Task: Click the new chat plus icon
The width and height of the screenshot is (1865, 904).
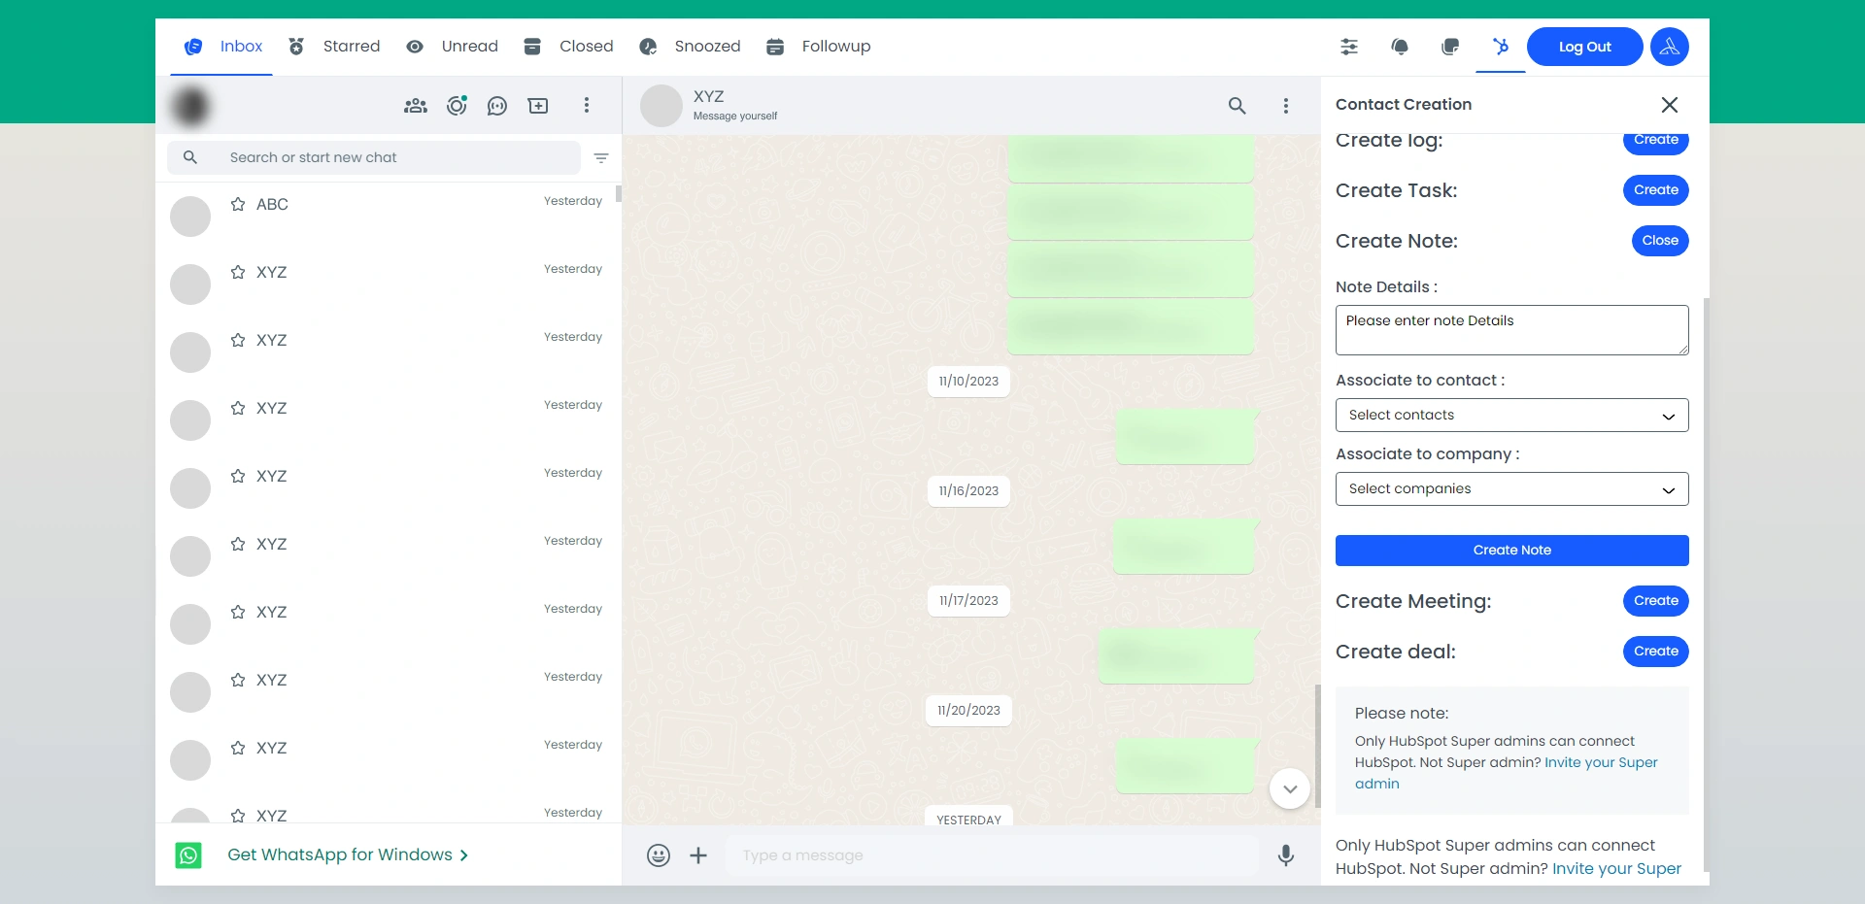Action: pos(538,106)
